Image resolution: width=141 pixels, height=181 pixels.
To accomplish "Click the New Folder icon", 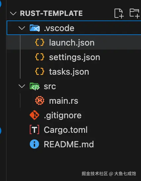I will [134, 13].
